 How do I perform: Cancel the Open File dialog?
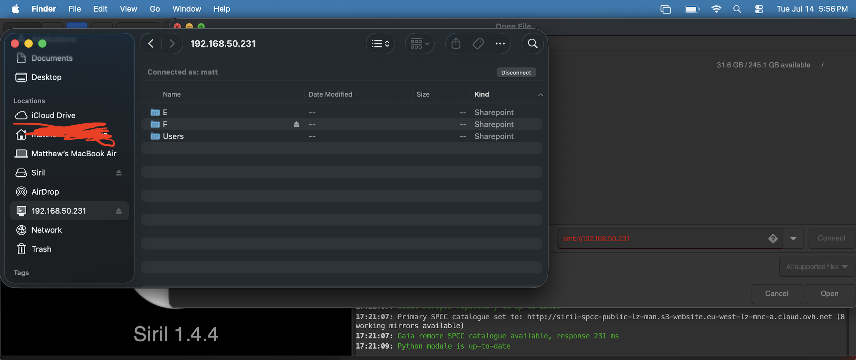click(776, 294)
